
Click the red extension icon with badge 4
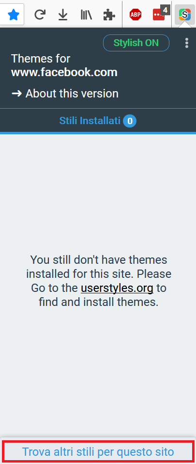point(159,15)
